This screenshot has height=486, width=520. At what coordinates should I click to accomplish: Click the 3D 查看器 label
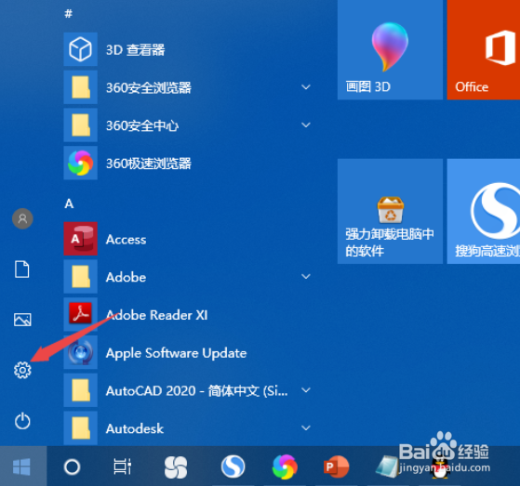click(135, 50)
